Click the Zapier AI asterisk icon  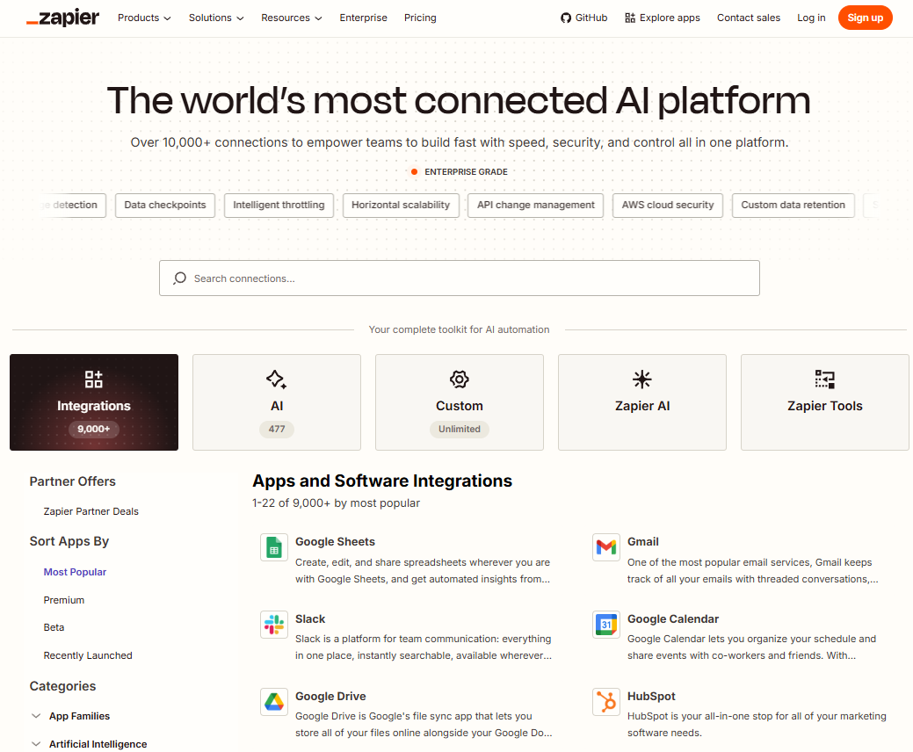pyautogui.click(x=642, y=380)
